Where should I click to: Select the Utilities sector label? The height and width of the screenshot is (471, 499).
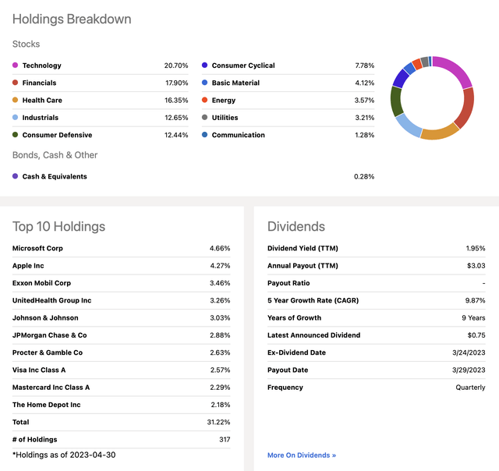click(x=225, y=118)
